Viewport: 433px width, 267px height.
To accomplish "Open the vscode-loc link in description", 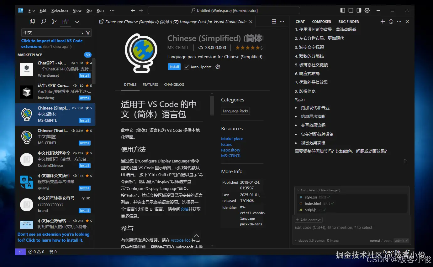I will click(x=181, y=240).
